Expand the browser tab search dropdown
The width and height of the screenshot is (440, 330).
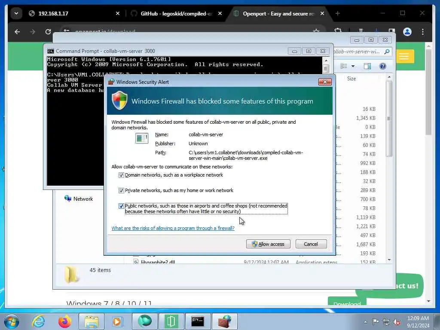16,13
